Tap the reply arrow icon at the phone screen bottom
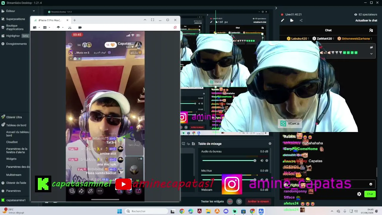The image size is (382, 215). (x=81, y=191)
